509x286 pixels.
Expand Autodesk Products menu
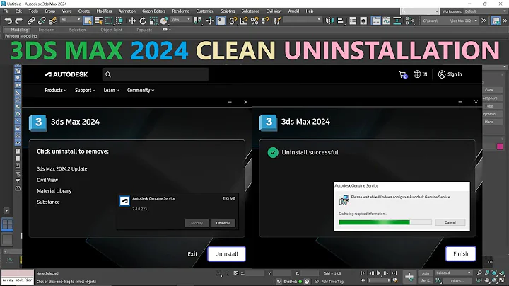tap(56, 91)
